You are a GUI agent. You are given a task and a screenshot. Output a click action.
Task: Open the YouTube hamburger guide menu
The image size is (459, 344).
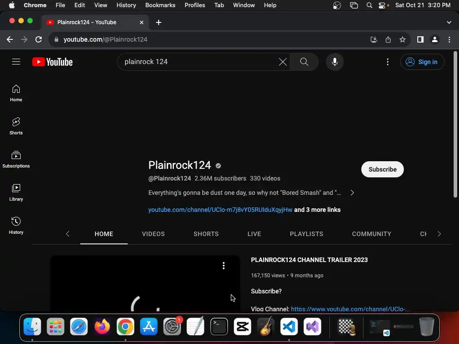point(16,62)
